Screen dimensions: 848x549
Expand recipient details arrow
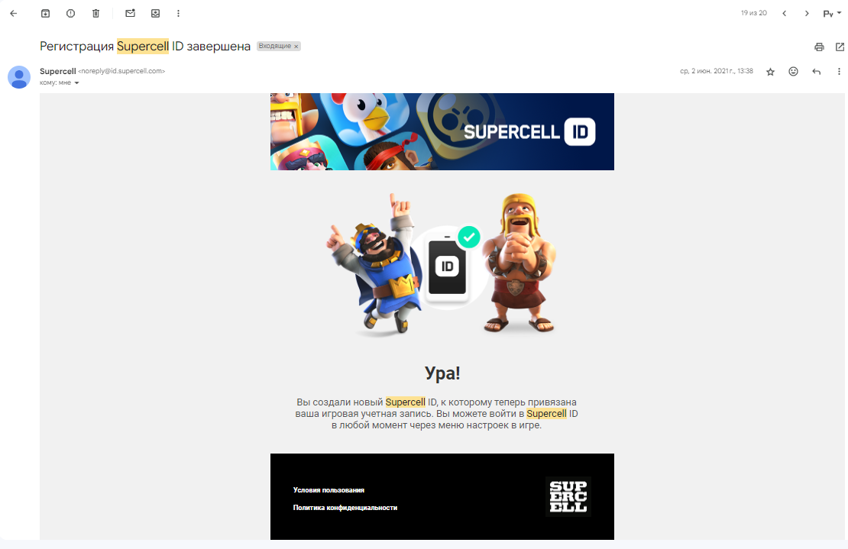click(x=76, y=82)
